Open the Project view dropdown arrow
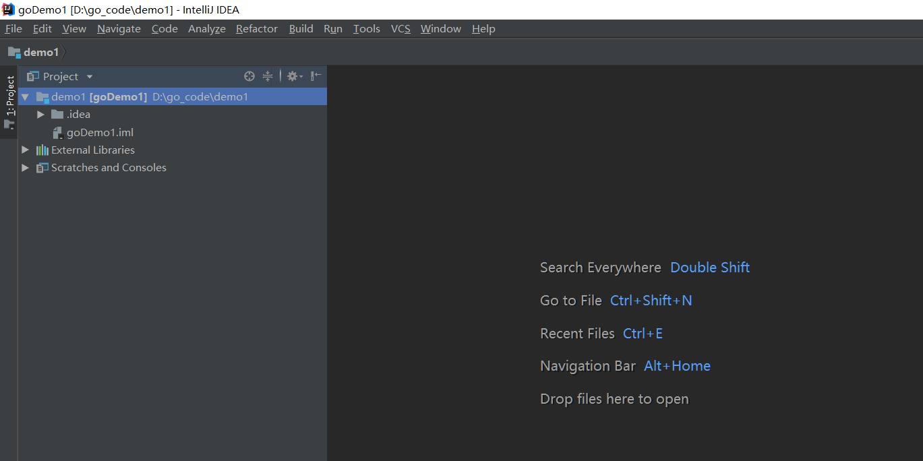This screenshot has width=923, height=461. pyautogui.click(x=90, y=77)
